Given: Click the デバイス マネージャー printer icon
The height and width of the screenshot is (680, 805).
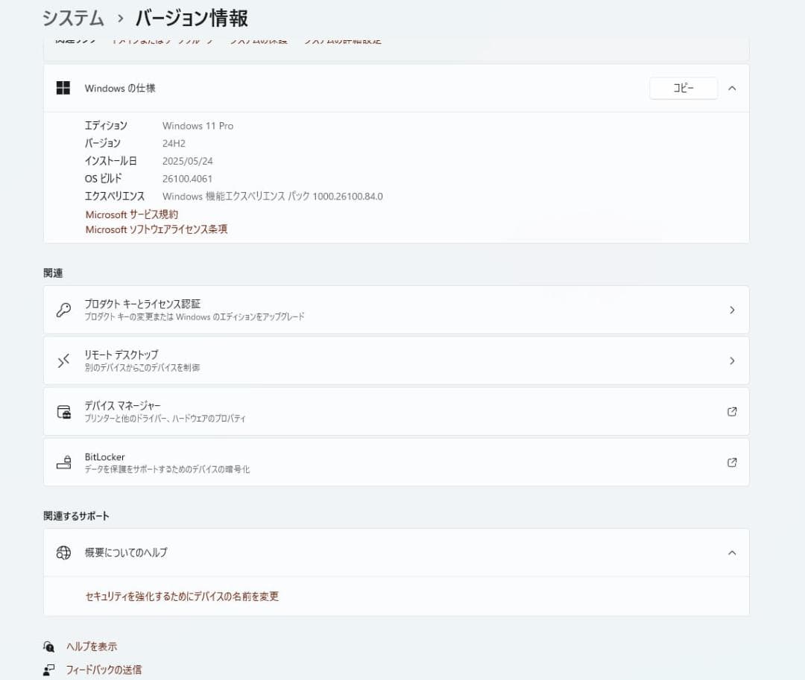Looking at the screenshot, I should (64, 410).
